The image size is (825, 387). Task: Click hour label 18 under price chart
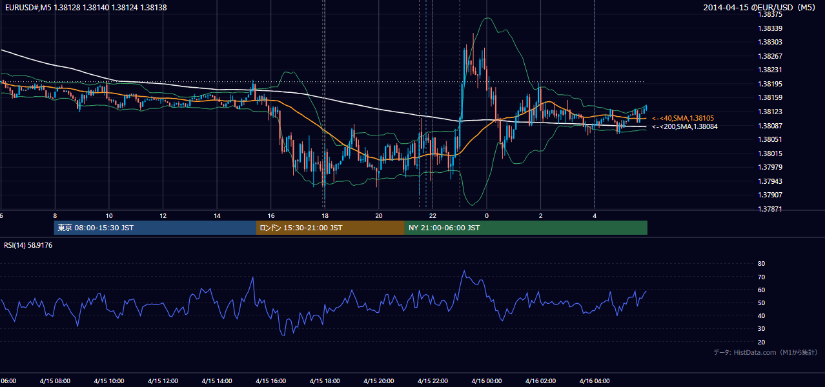click(325, 216)
